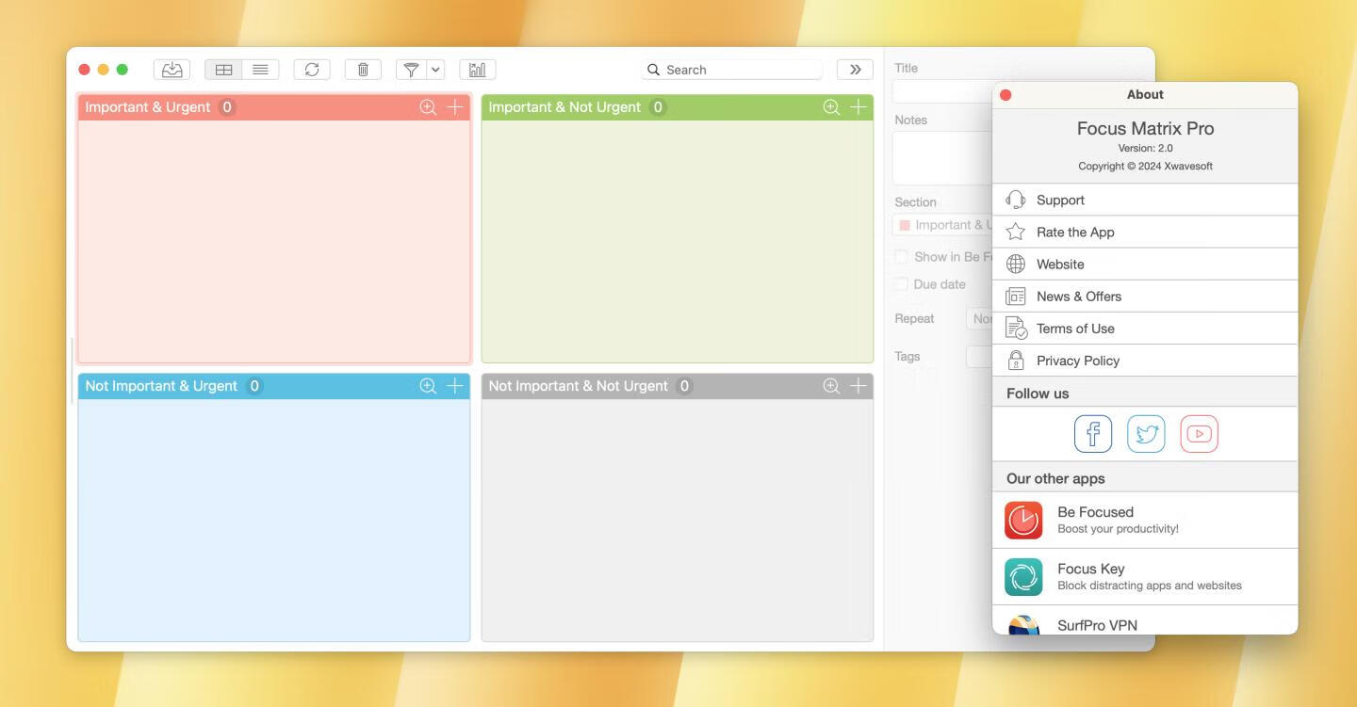
Task: Open Terms of Use
Action: (1145, 328)
